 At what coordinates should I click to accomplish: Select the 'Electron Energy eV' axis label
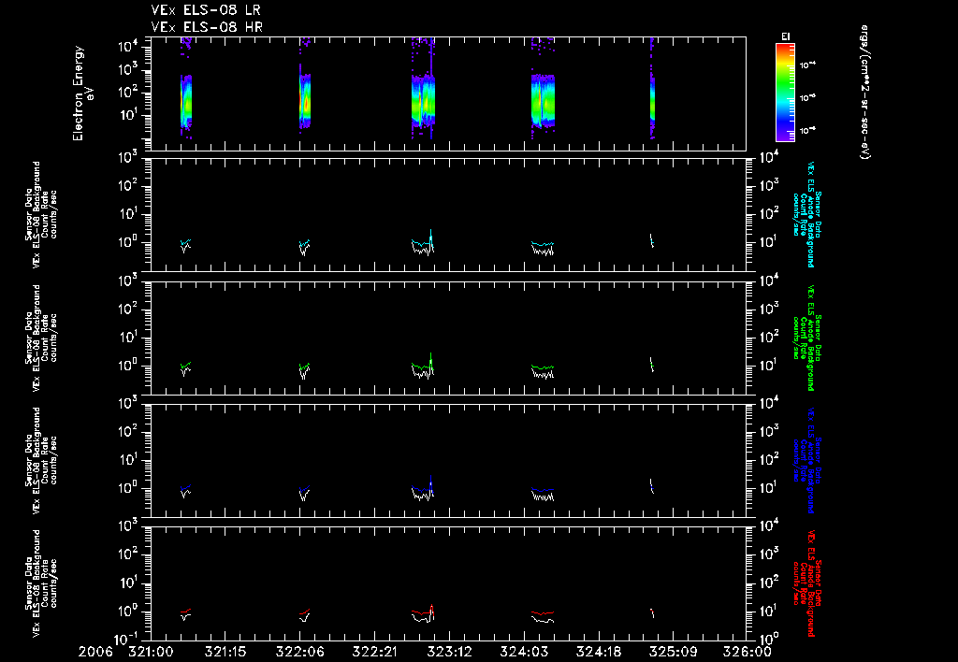pyautogui.click(x=83, y=94)
